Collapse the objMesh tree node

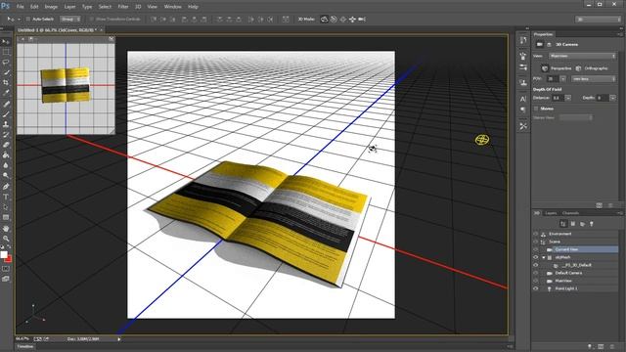click(x=544, y=257)
